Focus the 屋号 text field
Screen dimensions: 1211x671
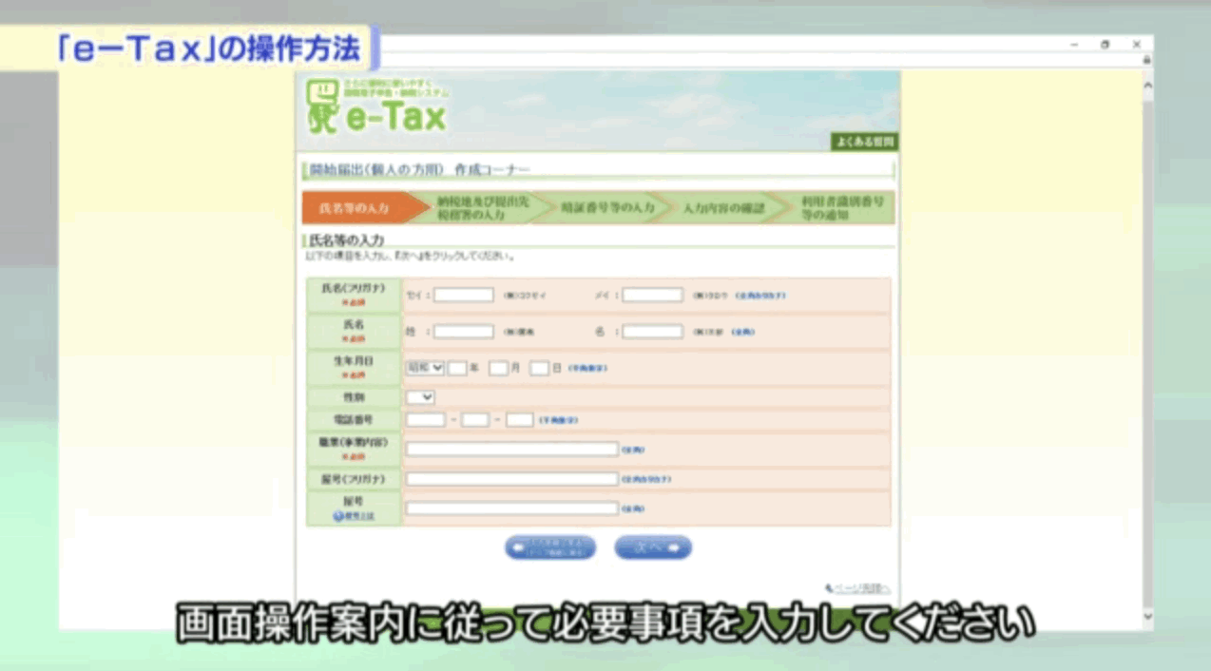pos(512,508)
